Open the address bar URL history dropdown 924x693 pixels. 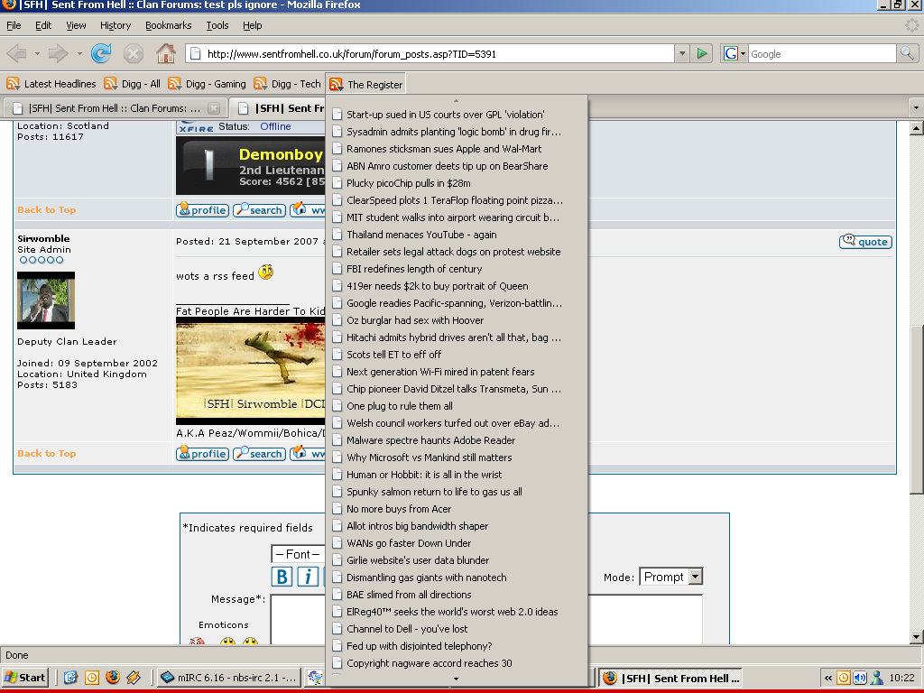tap(681, 54)
